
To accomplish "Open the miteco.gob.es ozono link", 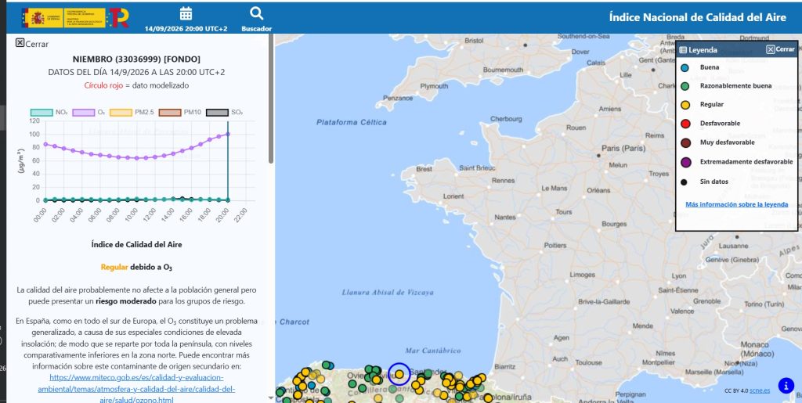I will 136,389.
